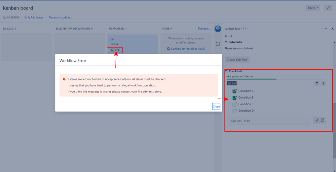The image size is (336, 172).
Task: Open the Release link in Done column
Action: [204, 29]
